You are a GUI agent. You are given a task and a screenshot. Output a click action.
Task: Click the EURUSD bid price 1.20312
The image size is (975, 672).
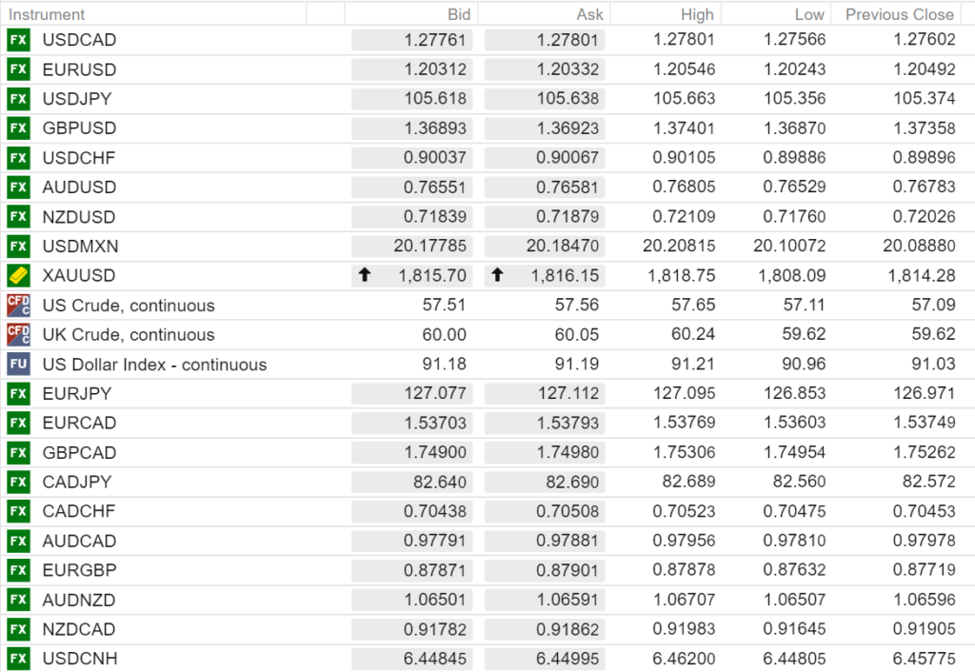(x=435, y=69)
